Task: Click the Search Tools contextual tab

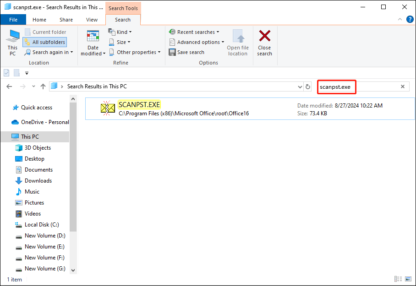Action: coord(123,8)
